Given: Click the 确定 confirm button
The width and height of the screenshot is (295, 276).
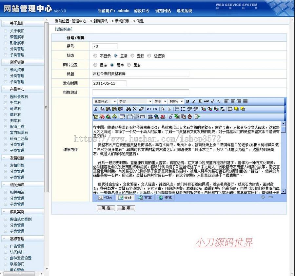Looking at the screenshot, I should coord(106,208).
